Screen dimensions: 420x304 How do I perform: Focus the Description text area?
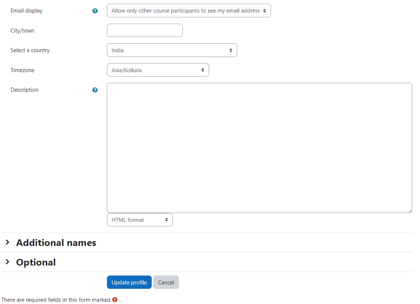[259, 147]
